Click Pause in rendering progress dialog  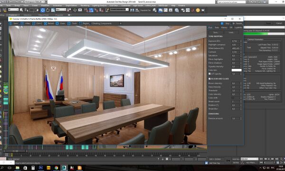(268, 23)
